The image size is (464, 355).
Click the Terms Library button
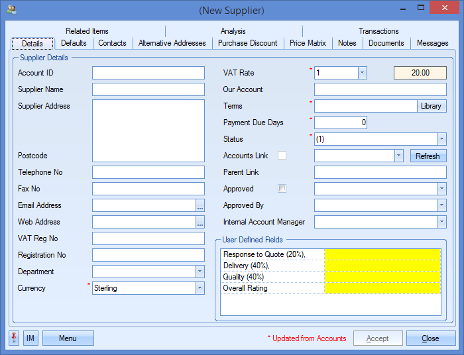coord(431,106)
